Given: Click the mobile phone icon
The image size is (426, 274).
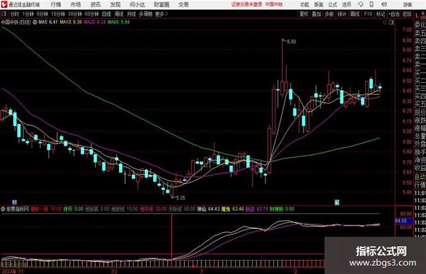Looking at the screenshot, I should click(x=371, y=4).
